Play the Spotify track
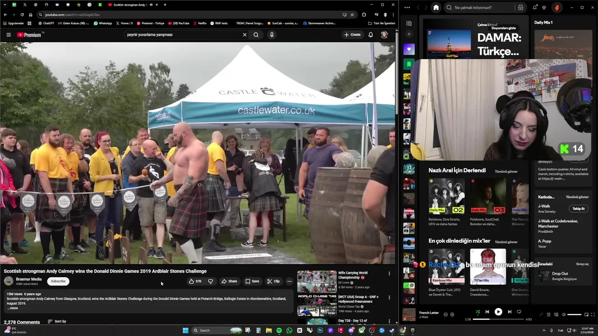Image resolution: width=598 pixels, height=336 pixels. click(498, 312)
